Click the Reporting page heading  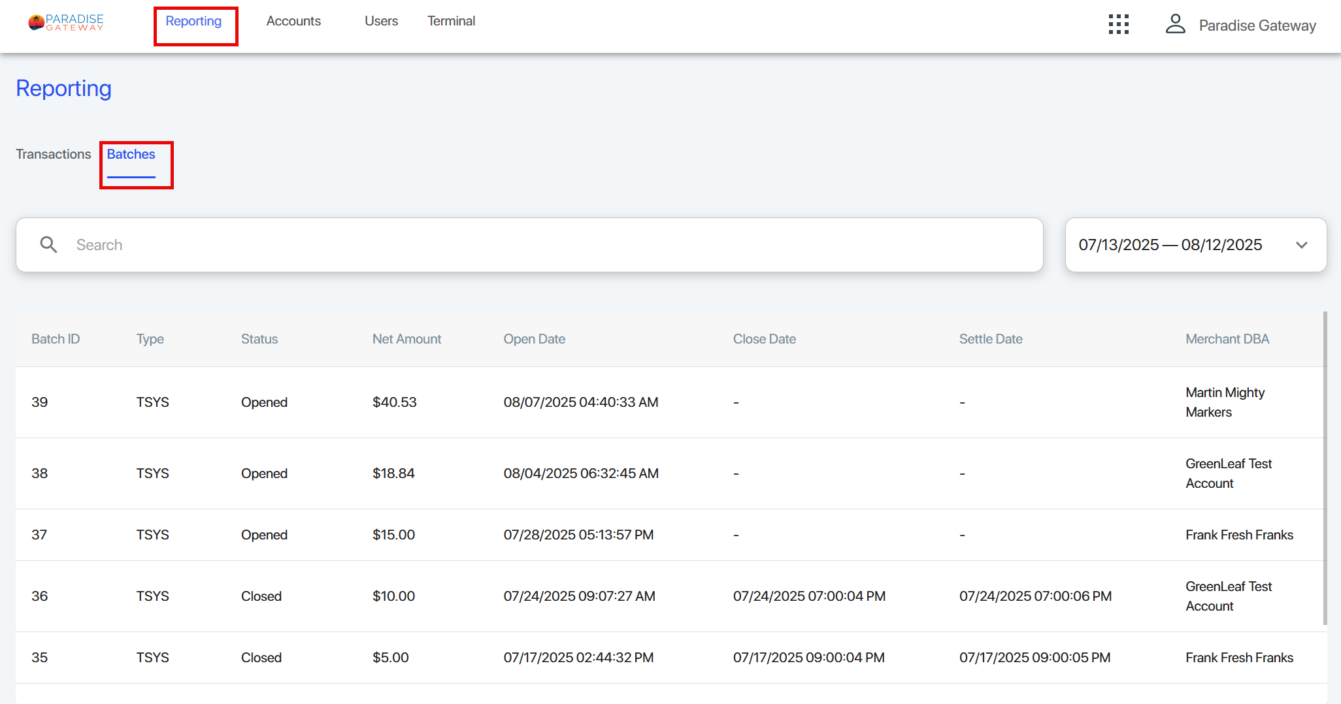point(63,88)
